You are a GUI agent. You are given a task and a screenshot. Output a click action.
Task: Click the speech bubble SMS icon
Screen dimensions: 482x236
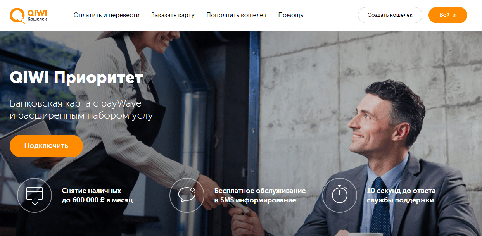point(187,195)
